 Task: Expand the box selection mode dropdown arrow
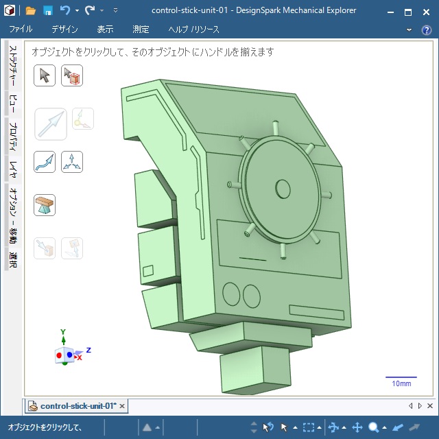tap(320, 427)
